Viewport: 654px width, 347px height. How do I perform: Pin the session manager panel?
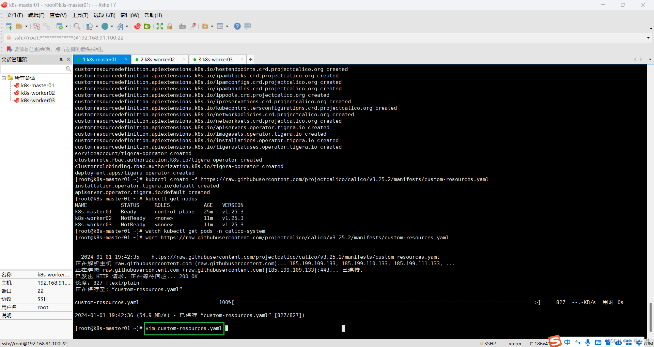61,59
